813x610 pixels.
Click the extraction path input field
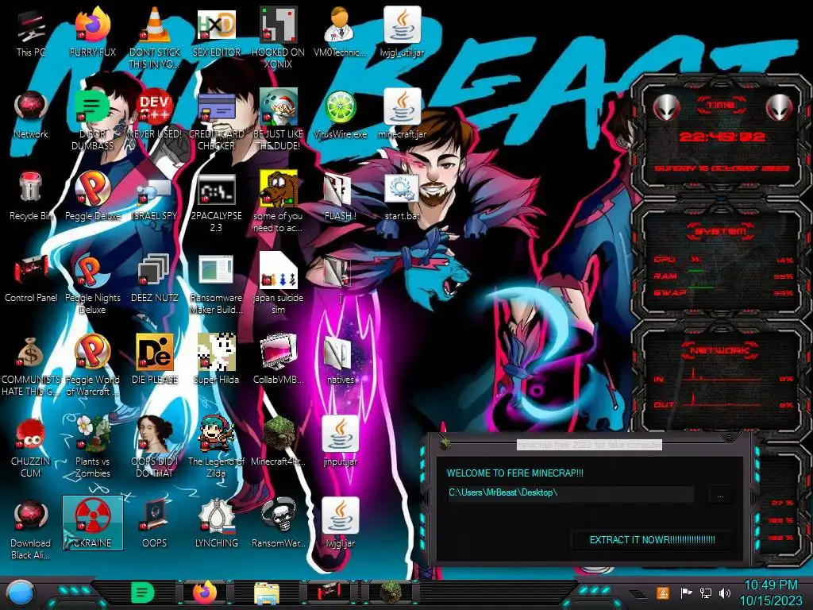pos(570,492)
